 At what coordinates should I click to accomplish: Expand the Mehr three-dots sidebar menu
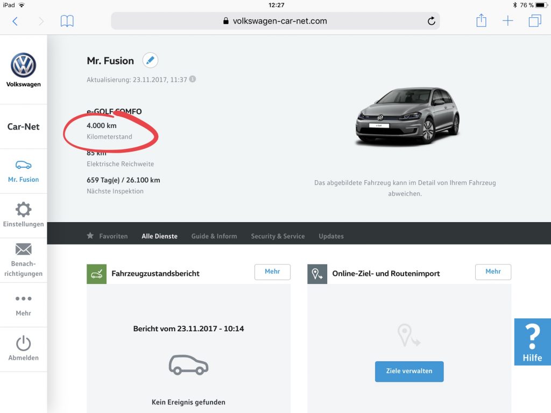[23, 299]
